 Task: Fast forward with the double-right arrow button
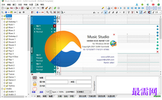coord(139,8)
